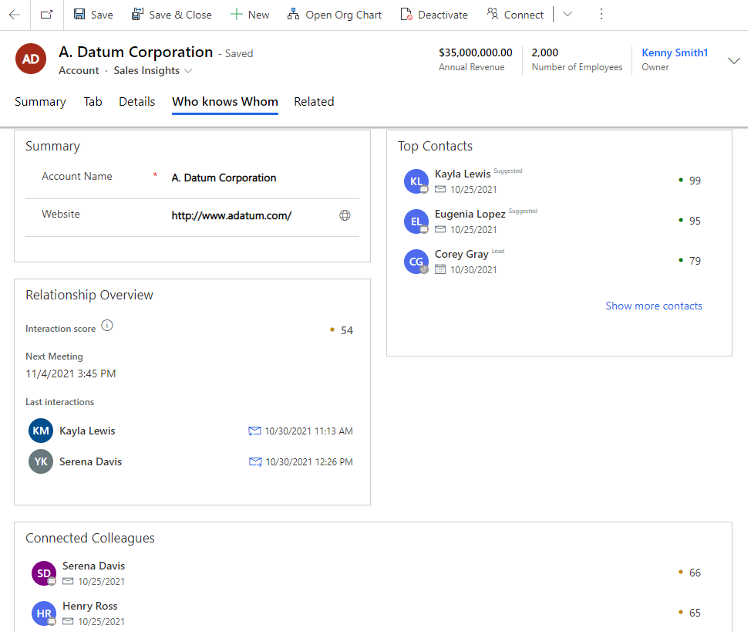This screenshot has height=632, width=751.
Task: Go back using the left arrow icon
Action: click(15, 15)
